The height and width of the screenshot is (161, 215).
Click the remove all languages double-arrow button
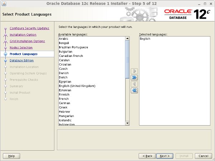(x=134, y=91)
